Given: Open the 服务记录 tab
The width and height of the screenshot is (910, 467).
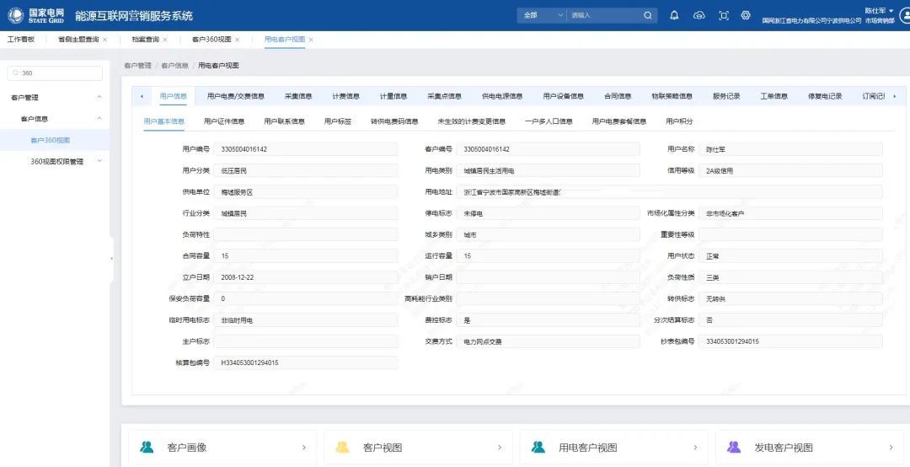Looking at the screenshot, I should pos(726,96).
